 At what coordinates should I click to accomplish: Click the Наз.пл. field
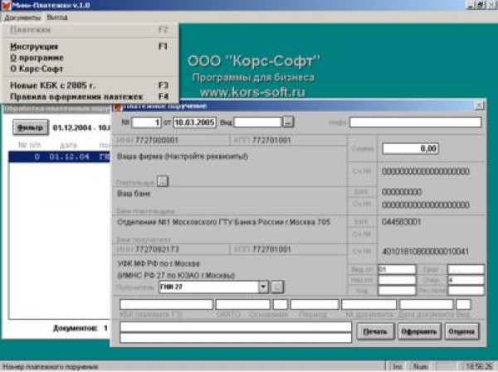coord(397,280)
